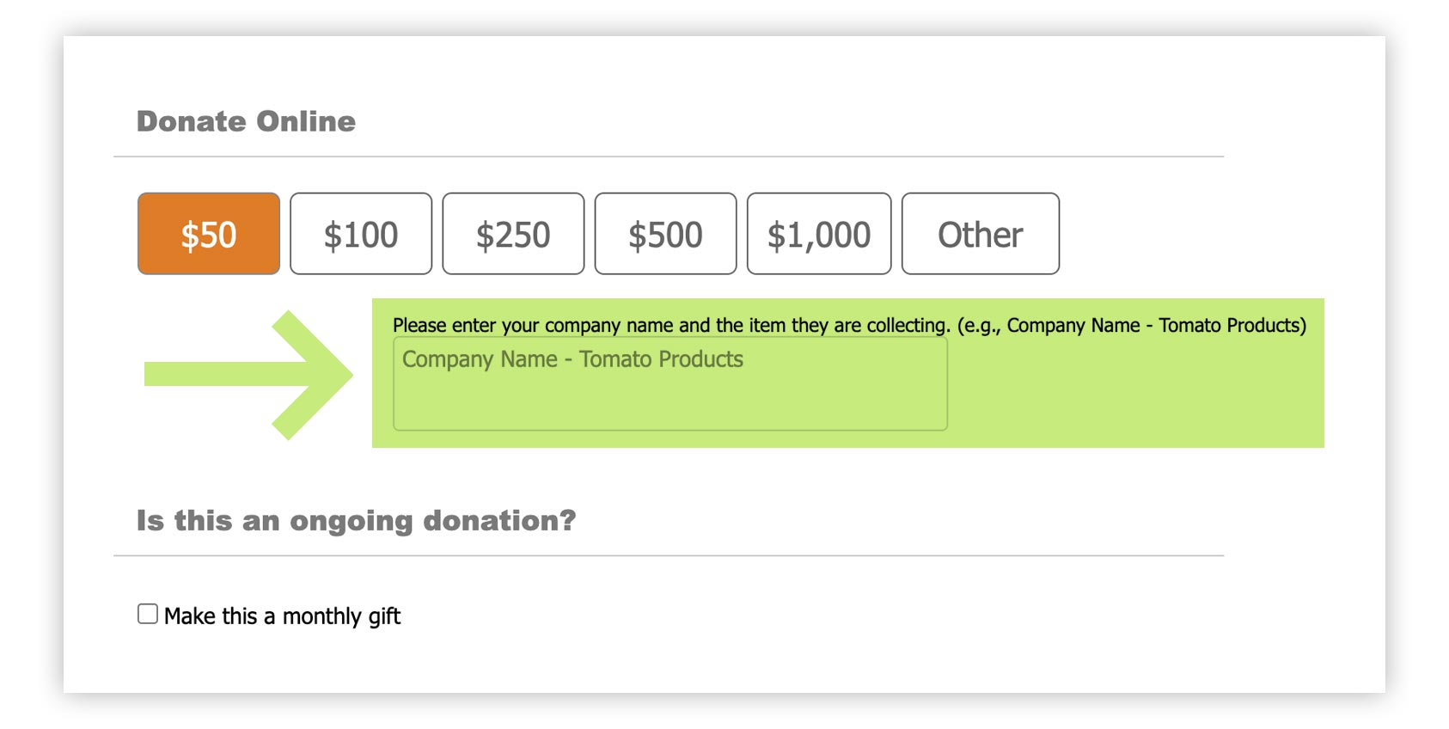Toggle the monthly donation setting off

coord(146,612)
